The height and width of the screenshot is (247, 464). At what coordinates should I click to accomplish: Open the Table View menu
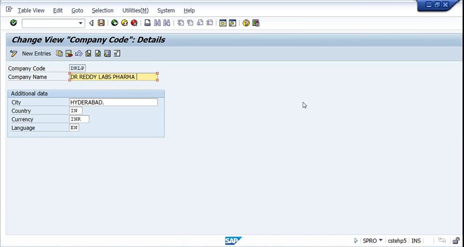[31, 11]
